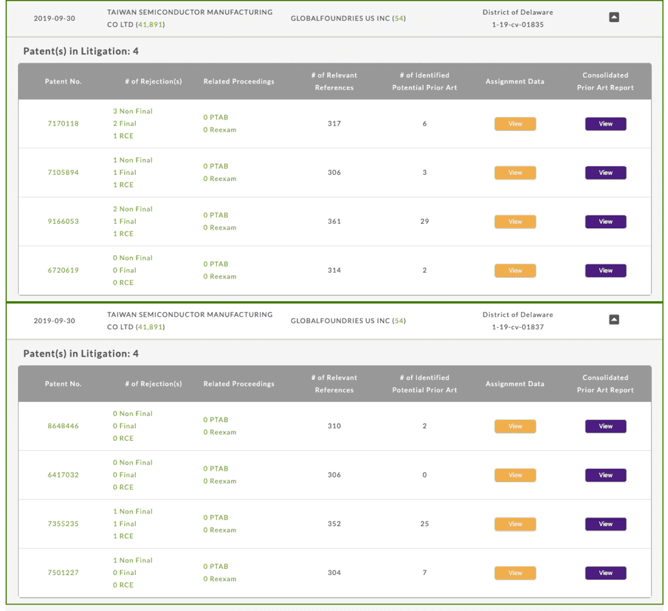View consolidated prior art report for 7105894
The image size is (668, 611).
click(605, 173)
